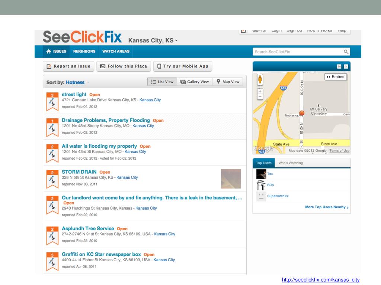Click Follow this Place button
Screen dimensions: 381x285
(x=124, y=66)
